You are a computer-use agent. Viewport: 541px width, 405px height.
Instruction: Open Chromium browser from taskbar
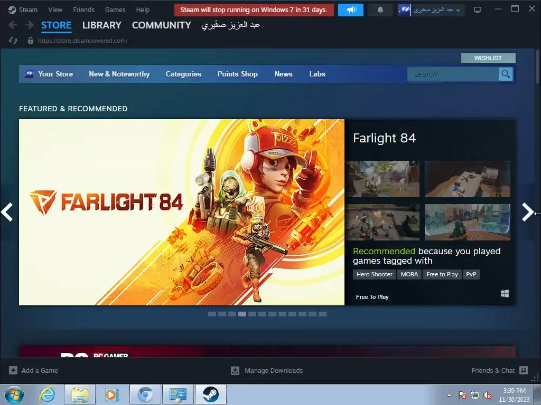click(x=145, y=394)
